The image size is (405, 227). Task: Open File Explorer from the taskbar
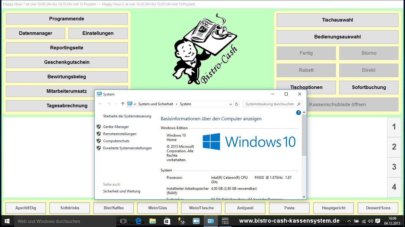(152, 221)
